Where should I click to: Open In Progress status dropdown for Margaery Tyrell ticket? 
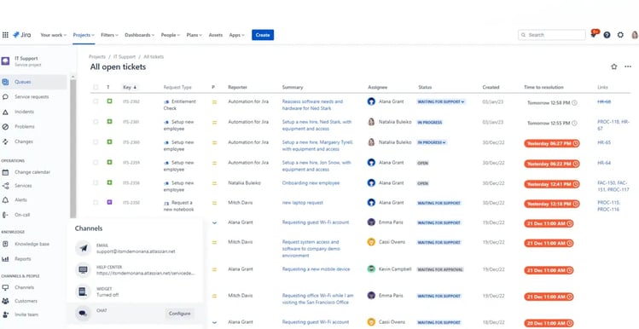click(432, 142)
